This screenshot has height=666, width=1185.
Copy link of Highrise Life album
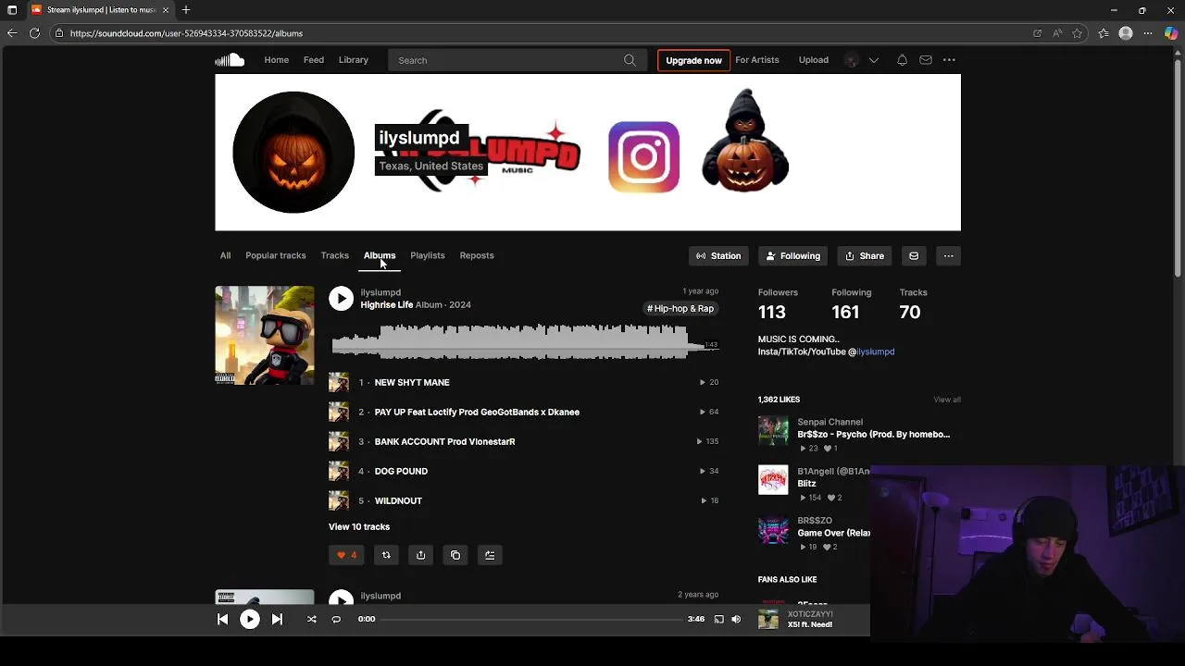point(455,555)
